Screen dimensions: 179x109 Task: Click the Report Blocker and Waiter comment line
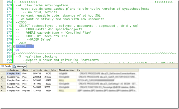point(61,60)
